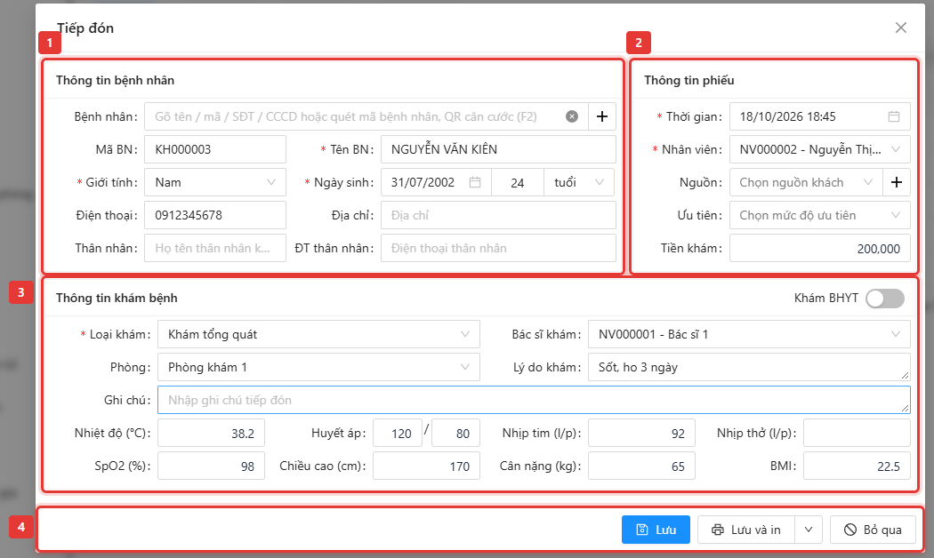Edit the systolic blood pressure value 120
This screenshot has width=934, height=558.
(398, 433)
